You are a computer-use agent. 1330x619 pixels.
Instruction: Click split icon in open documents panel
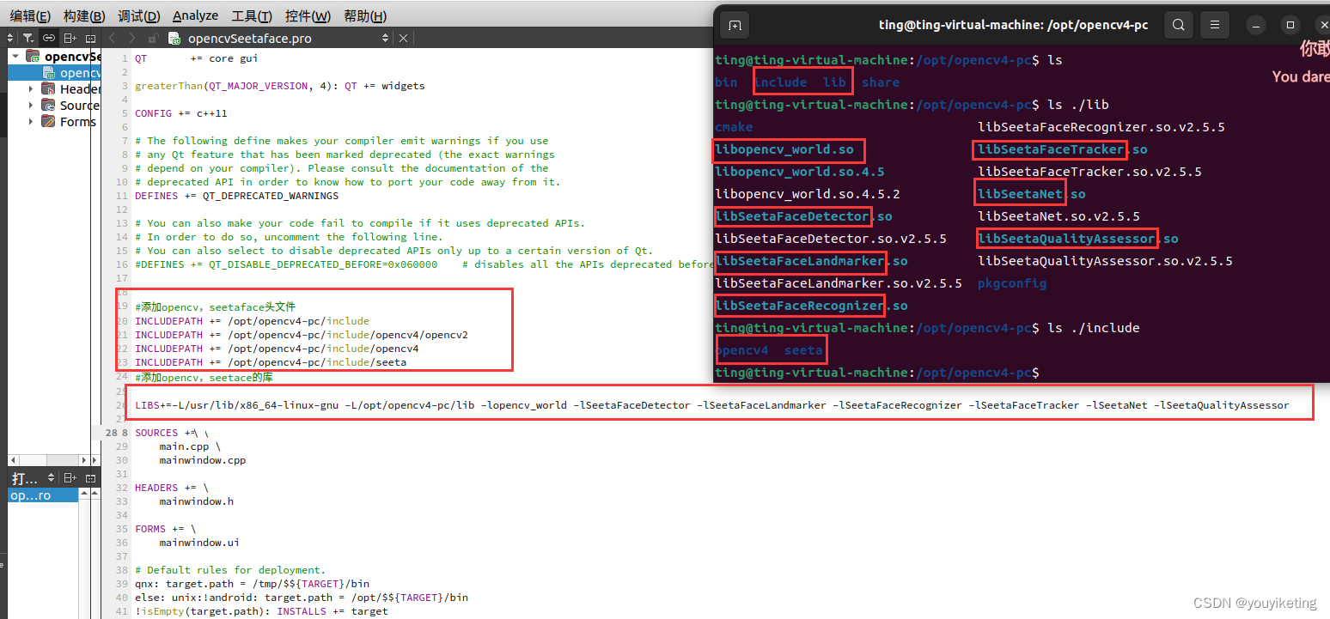pos(70,477)
